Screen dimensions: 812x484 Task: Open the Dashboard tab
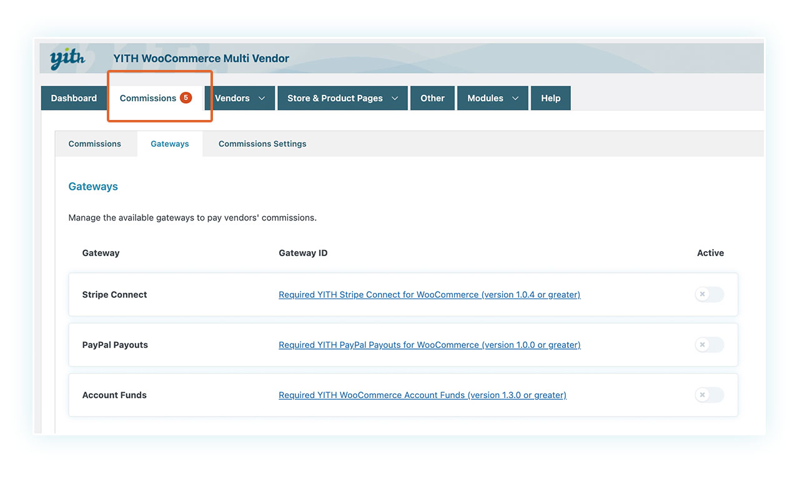(x=74, y=98)
